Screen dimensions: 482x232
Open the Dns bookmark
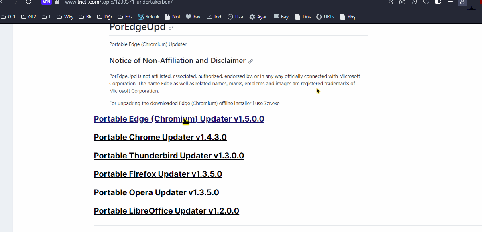(303, 17)
